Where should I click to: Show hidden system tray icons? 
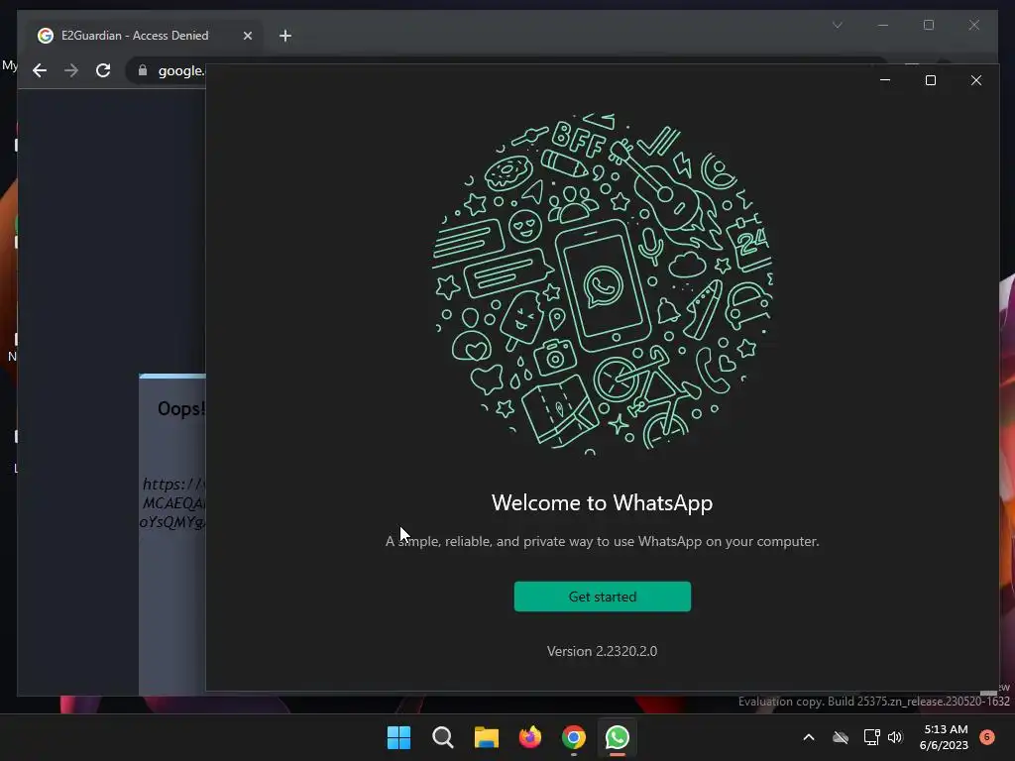point(809,737)
